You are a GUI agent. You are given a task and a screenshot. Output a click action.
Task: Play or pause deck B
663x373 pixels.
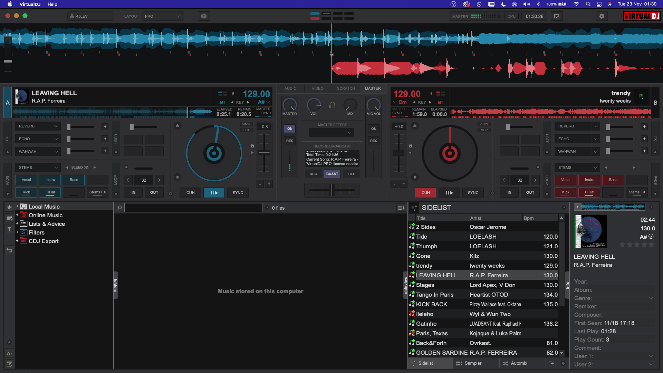point(449,193)
